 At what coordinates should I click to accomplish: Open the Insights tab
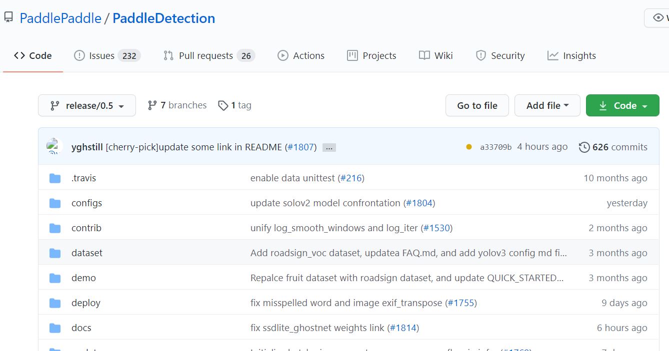(571, 55)
